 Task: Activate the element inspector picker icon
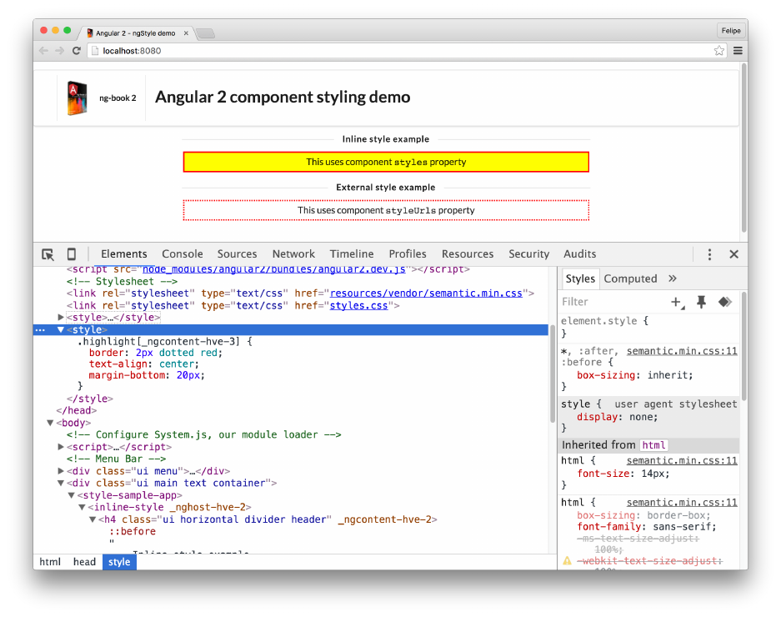48,254
